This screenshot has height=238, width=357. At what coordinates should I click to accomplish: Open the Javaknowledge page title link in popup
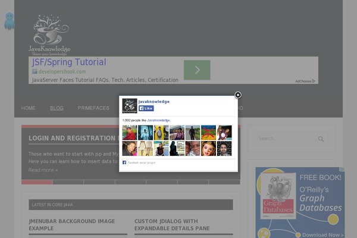(x=154, y=102)
